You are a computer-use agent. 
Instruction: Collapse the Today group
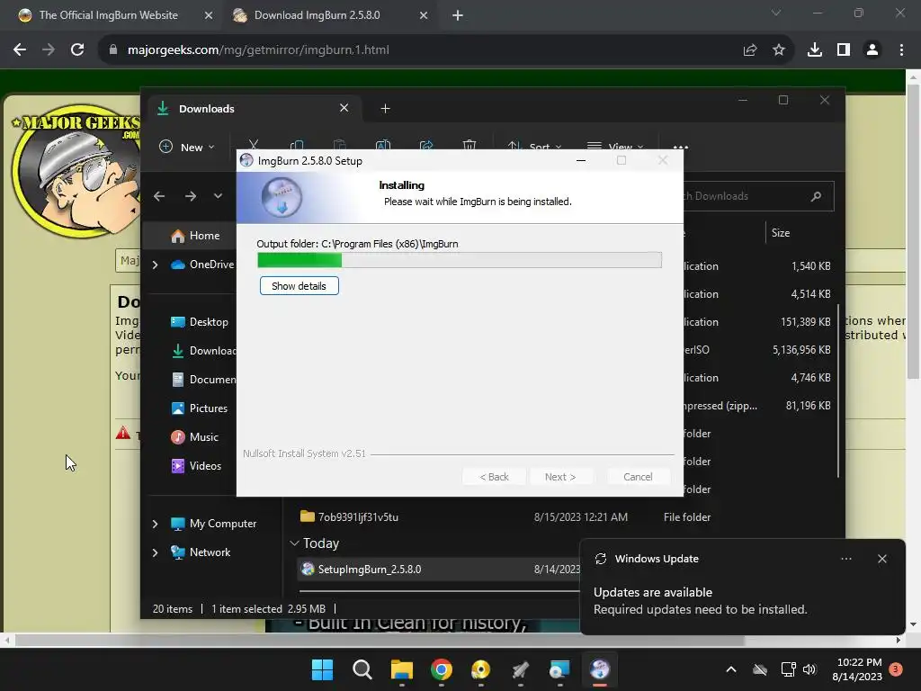[x=294, y=543]
